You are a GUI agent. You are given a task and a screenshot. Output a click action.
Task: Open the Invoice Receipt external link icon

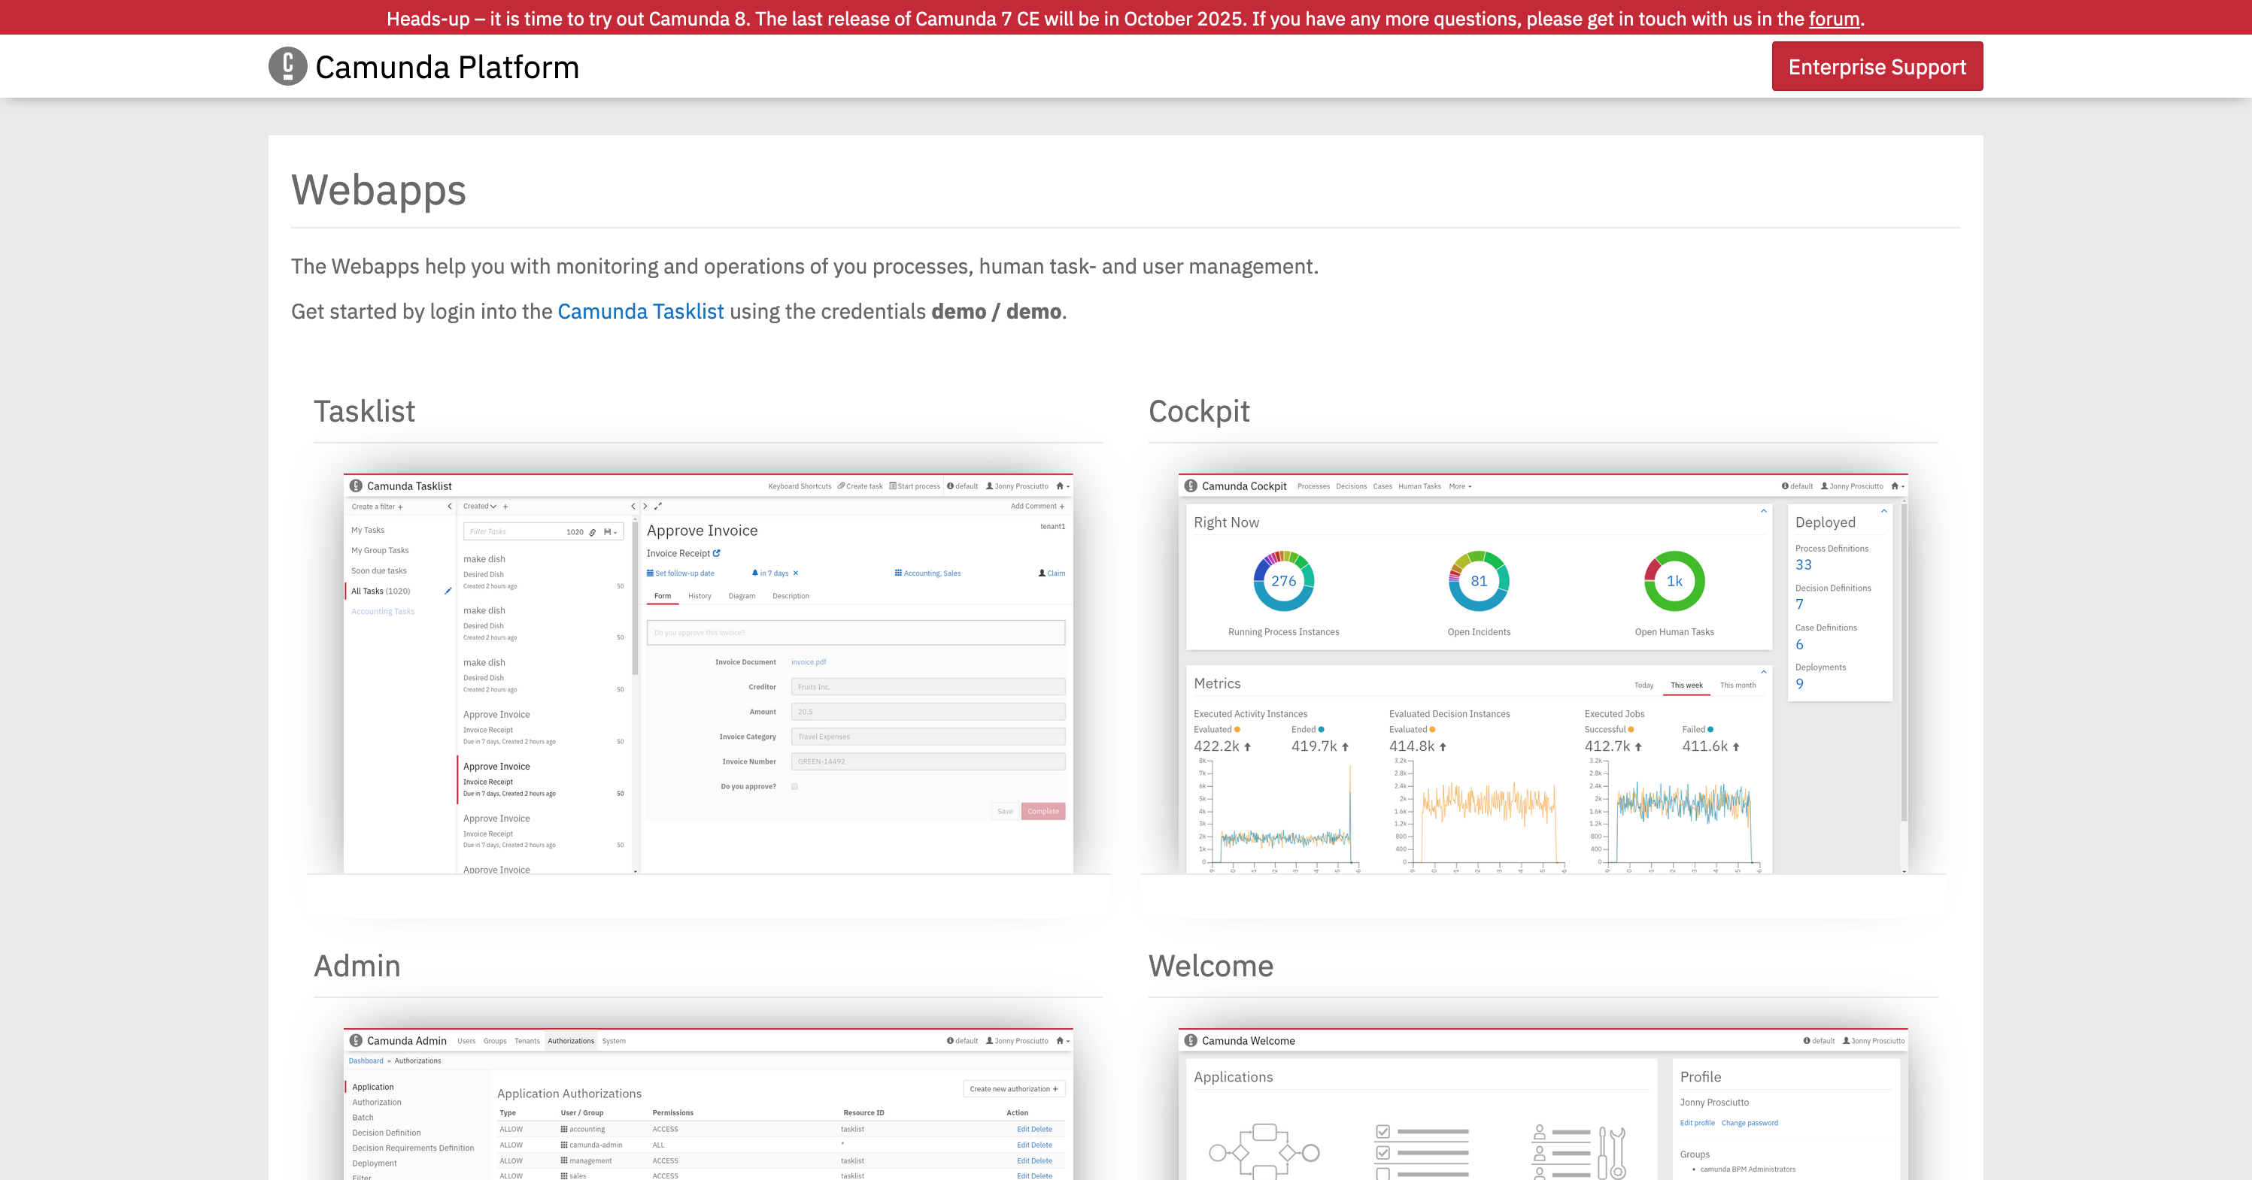click(x=717, y=553)
